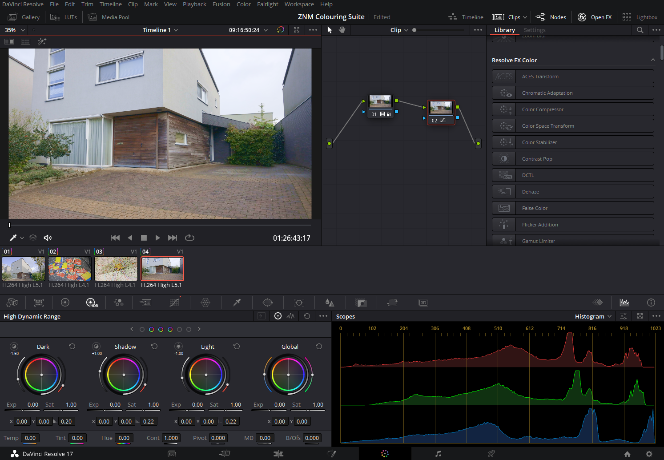Open the Workspace menu
This screenshot has width=664, height=460.
[299, 4]
